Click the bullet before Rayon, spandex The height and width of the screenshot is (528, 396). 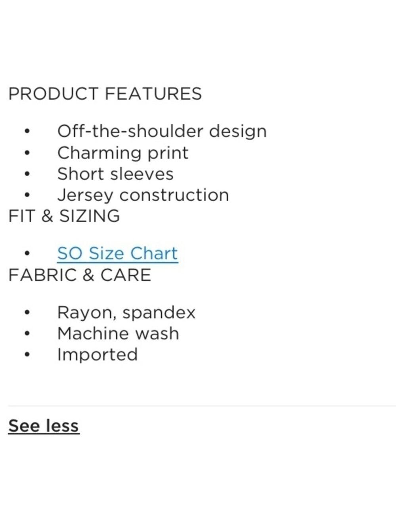[27, 313]
